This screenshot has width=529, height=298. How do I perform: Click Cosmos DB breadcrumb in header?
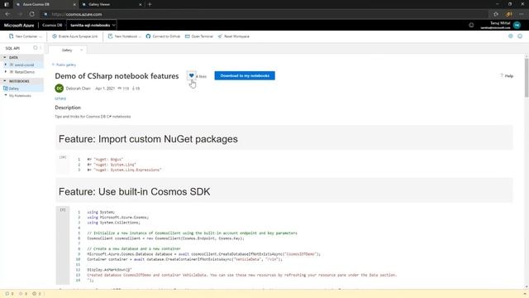point(52,25)
